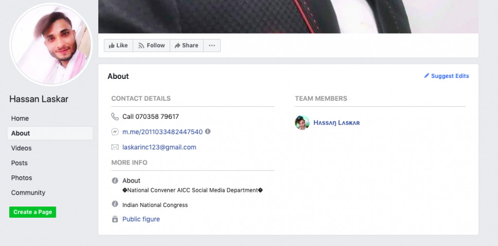This screenshot has height=246, width=498.
Task: Click the info icon beside m.me link
Action: point(208,132)
